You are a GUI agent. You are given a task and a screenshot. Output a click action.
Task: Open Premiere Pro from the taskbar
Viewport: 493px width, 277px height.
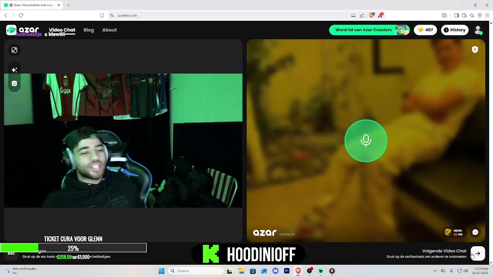287,271
